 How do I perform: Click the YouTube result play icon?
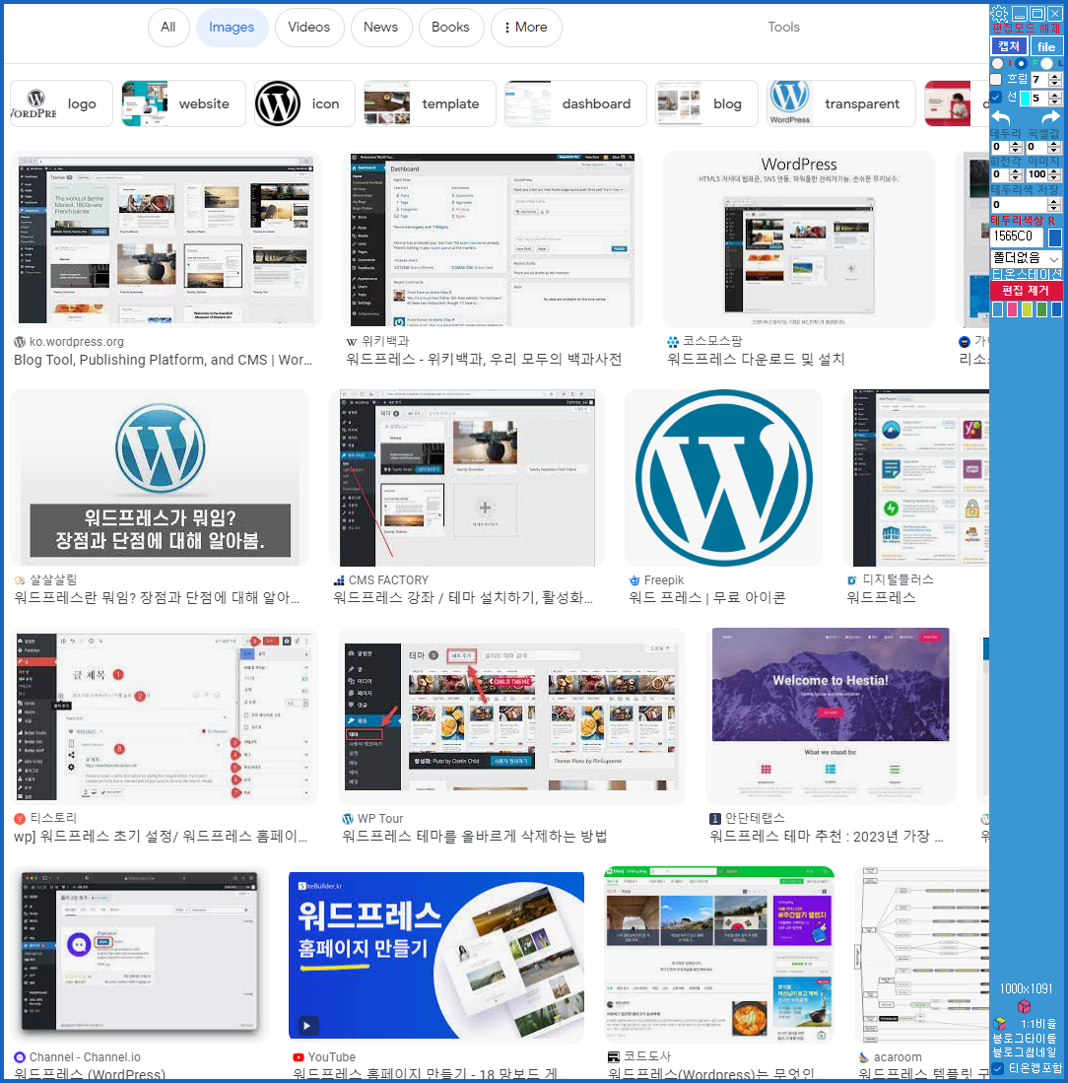[x=307, y=1026]
